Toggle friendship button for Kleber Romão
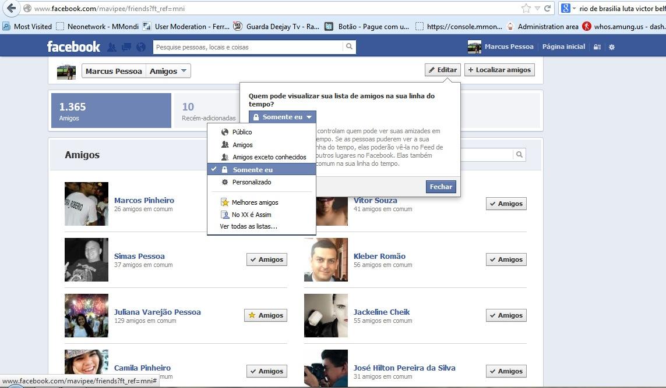The image size is (666, 388). tap(506, 259)
